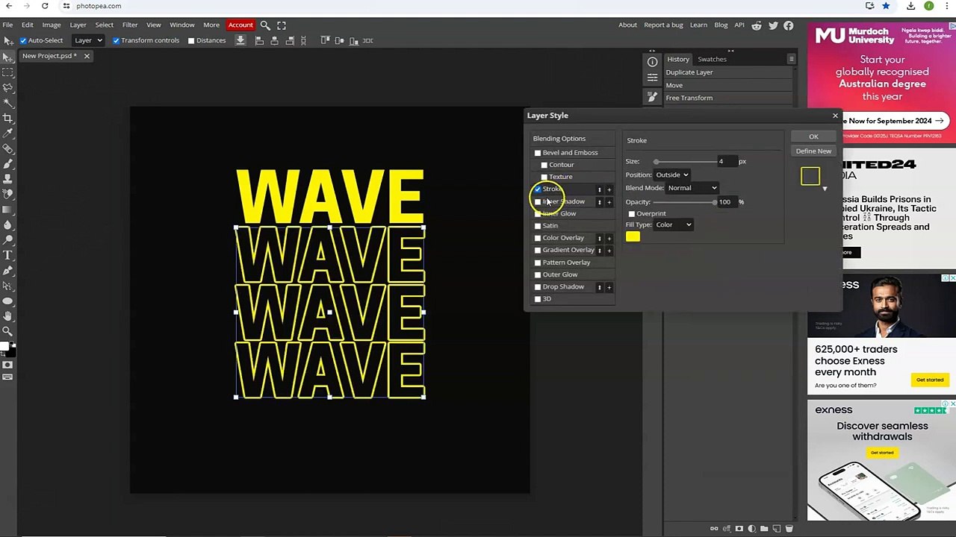Open the Fill Type dropdown
This screenshot has width=956, height=537.
[x=674, y=224]
